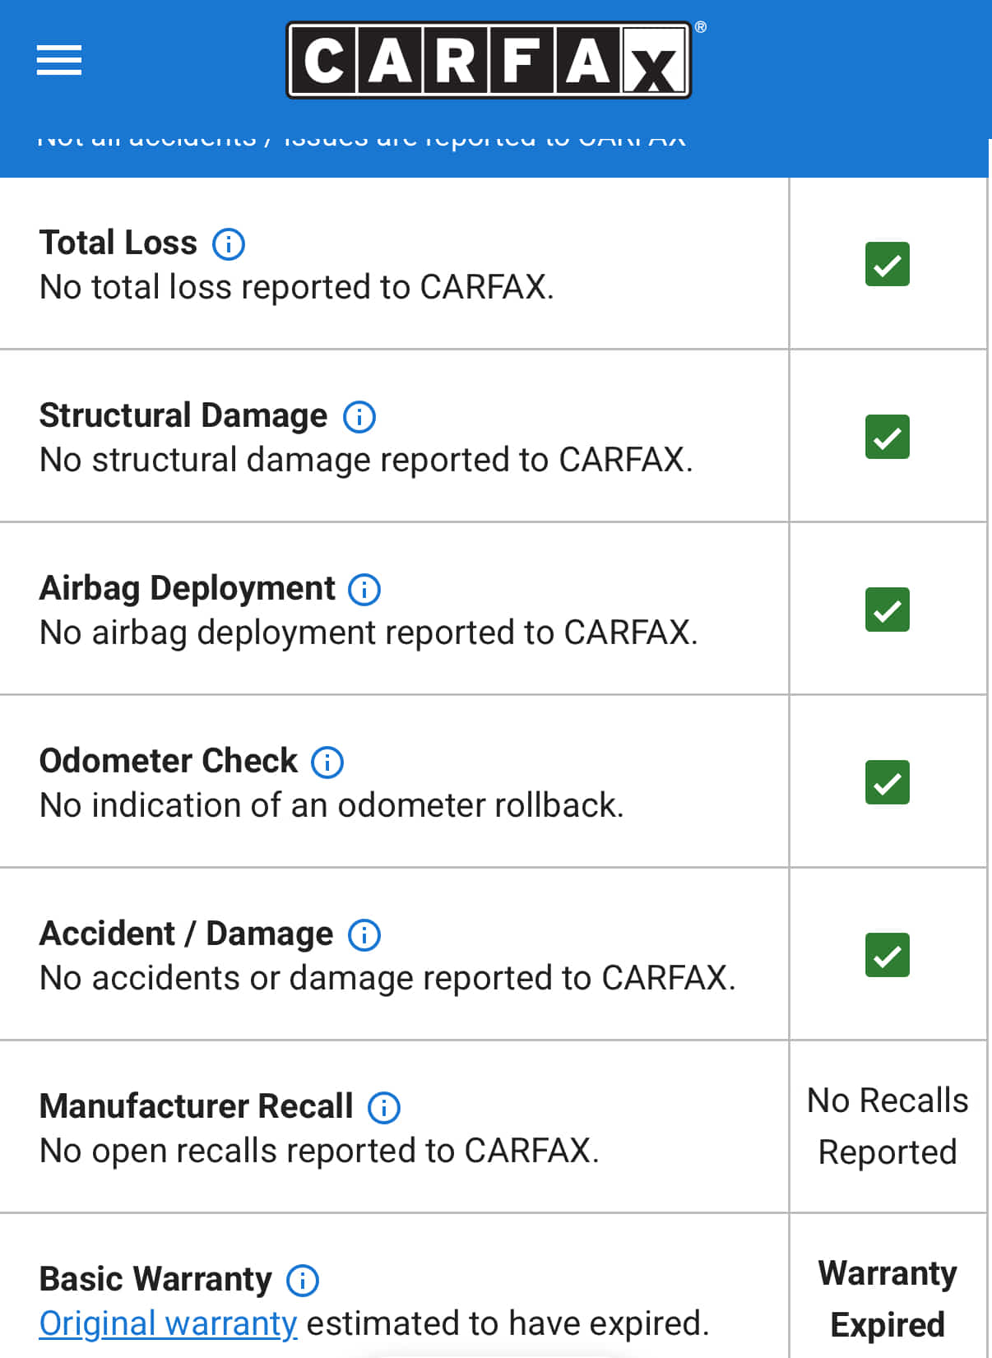Open Accident / Damage info icon

(364, 935)
